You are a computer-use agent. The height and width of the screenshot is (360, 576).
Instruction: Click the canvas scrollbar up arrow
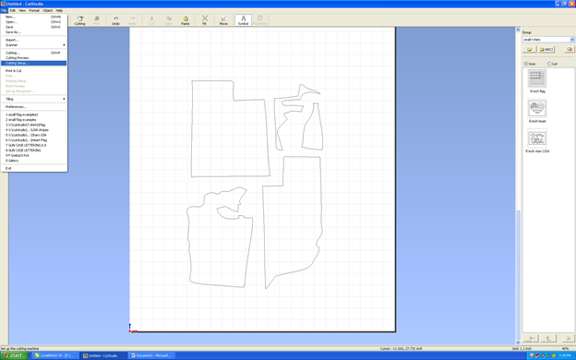pyautogui.click(x=518, y=30)
